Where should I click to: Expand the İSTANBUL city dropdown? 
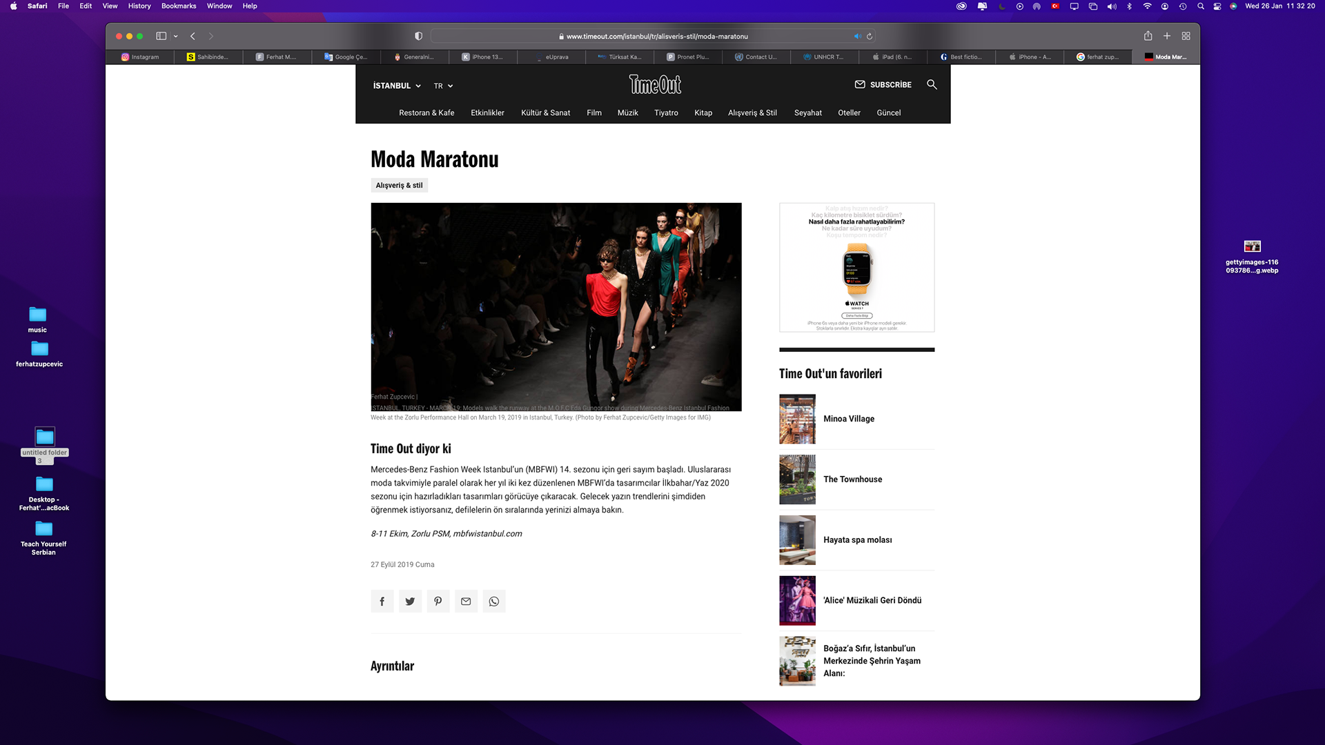point(397,86)
